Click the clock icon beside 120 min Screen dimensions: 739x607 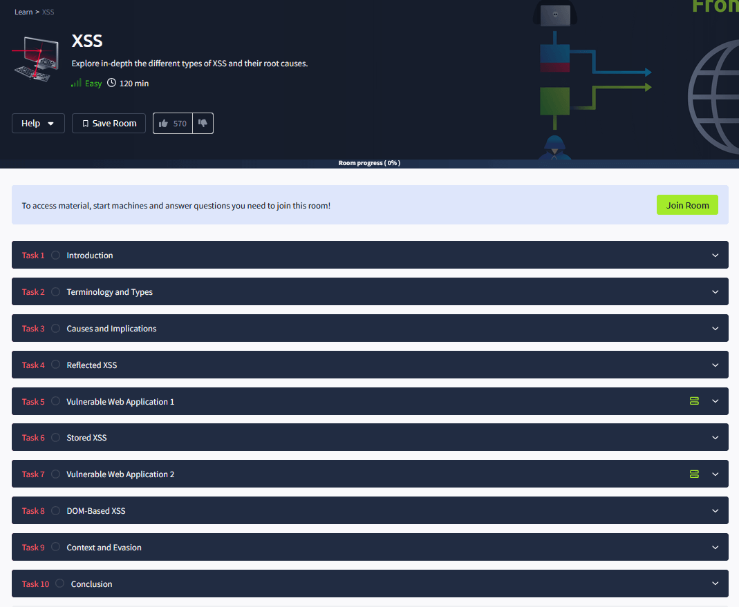111,83
